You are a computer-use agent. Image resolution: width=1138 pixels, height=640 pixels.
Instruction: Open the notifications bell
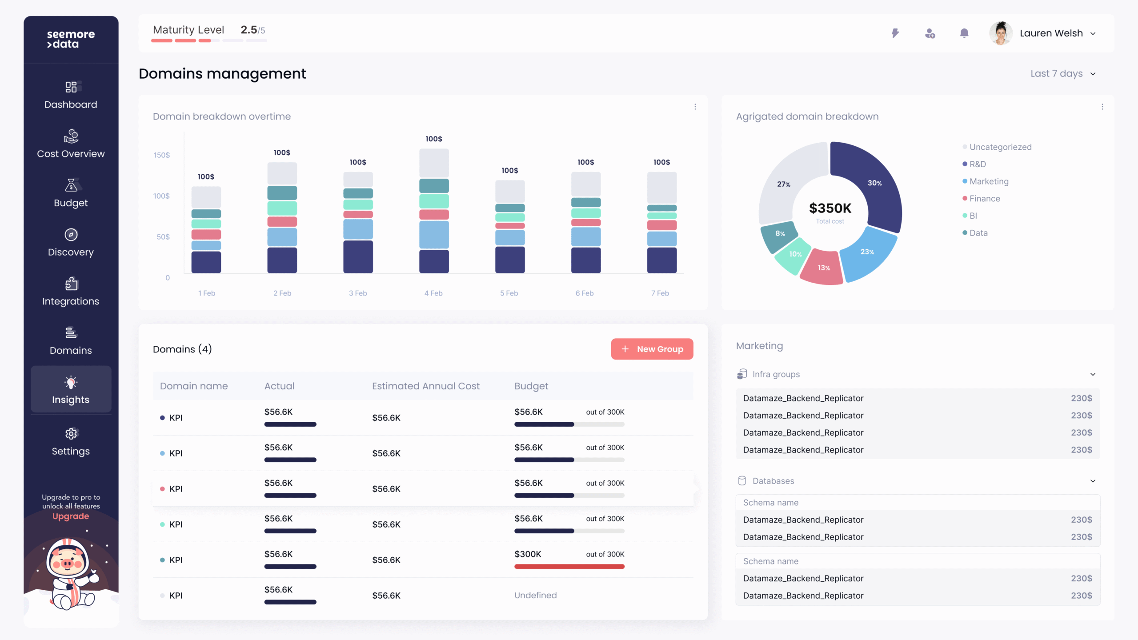point(964,33)
